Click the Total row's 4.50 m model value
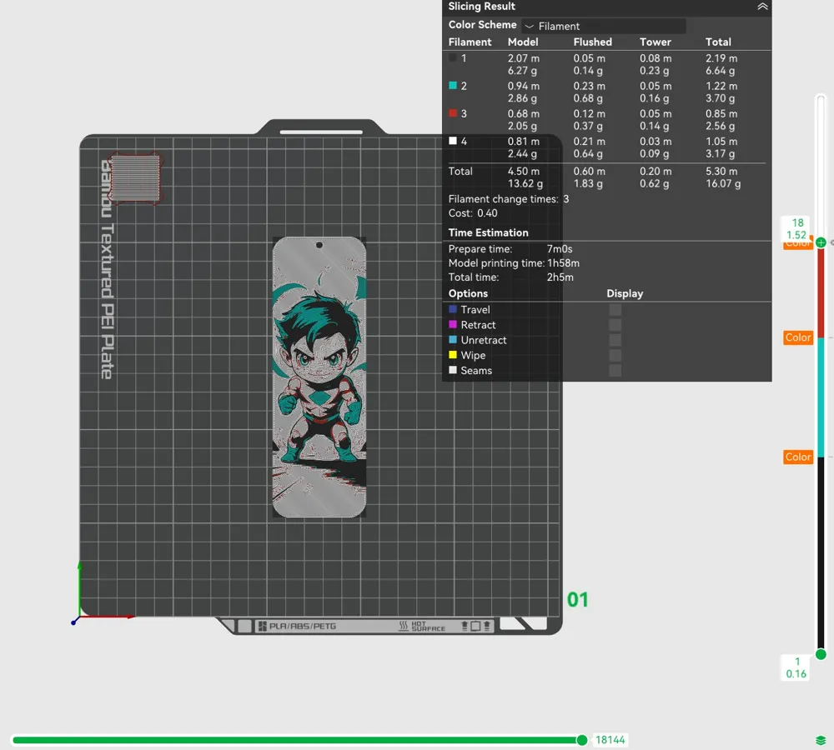The width and height of the screenshot is (834, 750). (x=524, y=171)
